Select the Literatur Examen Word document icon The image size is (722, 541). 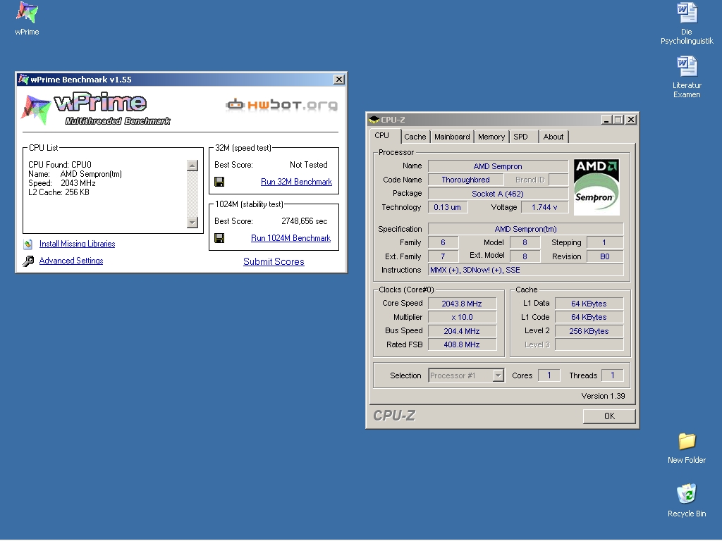click(687, 67)
